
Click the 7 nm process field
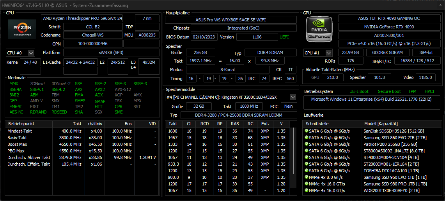tap(147, 18)
